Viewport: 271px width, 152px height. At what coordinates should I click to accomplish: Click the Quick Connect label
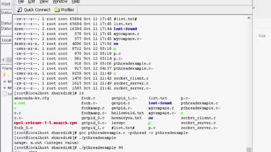point(37,10)
